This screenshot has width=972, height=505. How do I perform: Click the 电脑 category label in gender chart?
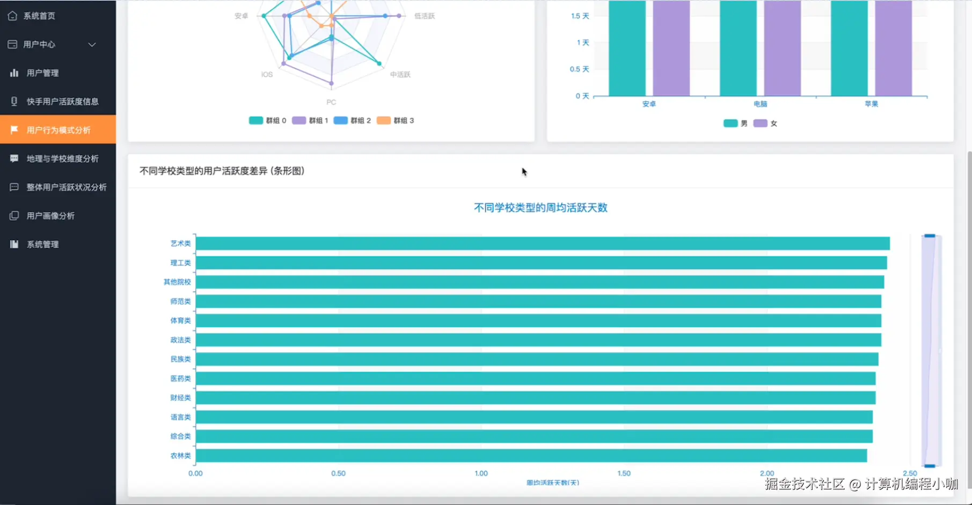760,104
